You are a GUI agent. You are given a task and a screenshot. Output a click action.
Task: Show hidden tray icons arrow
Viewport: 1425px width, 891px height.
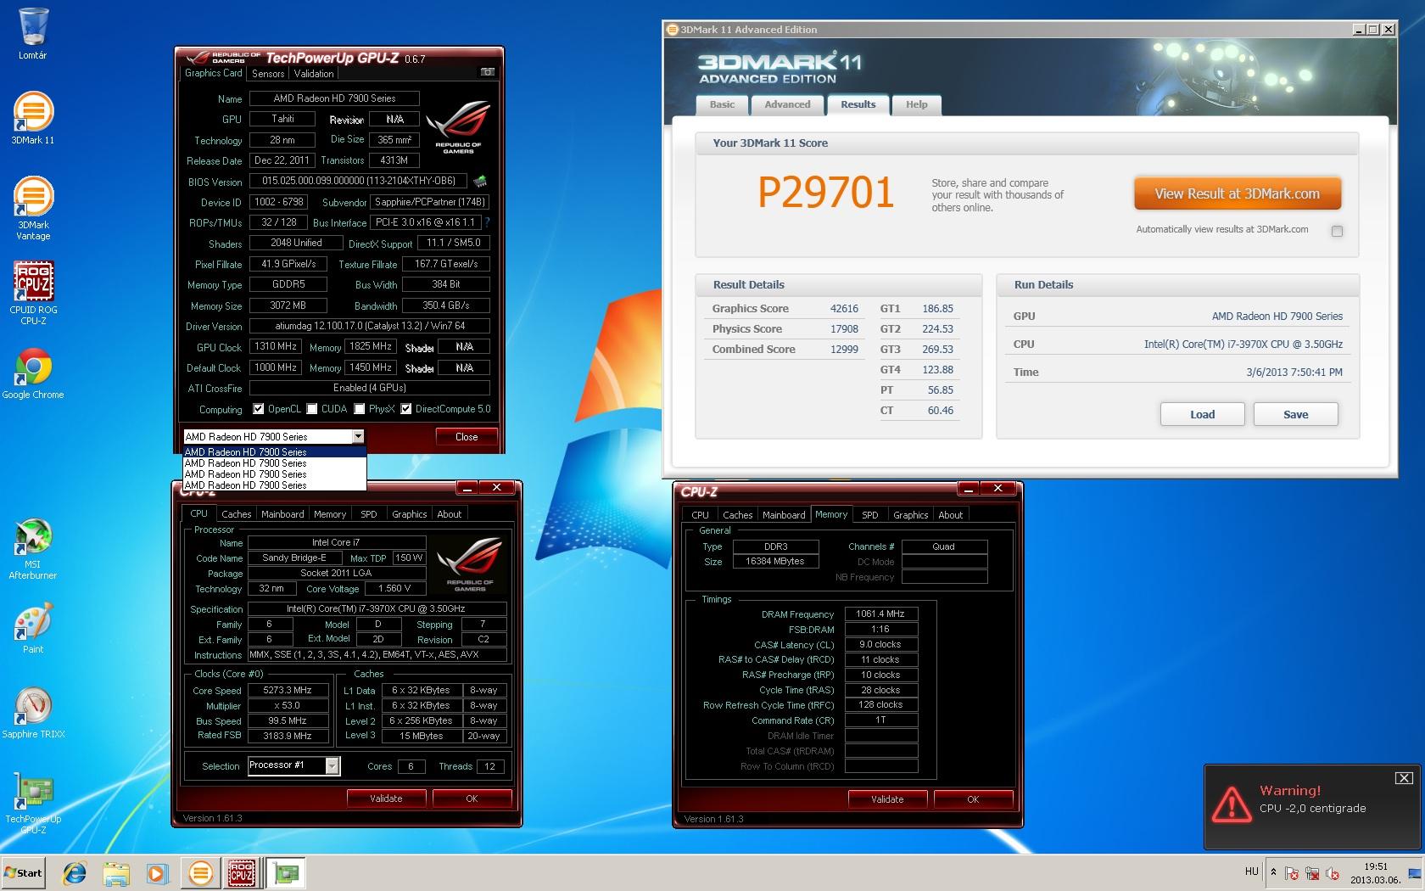coord(1272,872)
